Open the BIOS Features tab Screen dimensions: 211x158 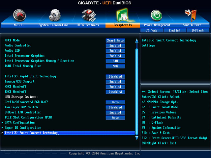coord(88,25)
